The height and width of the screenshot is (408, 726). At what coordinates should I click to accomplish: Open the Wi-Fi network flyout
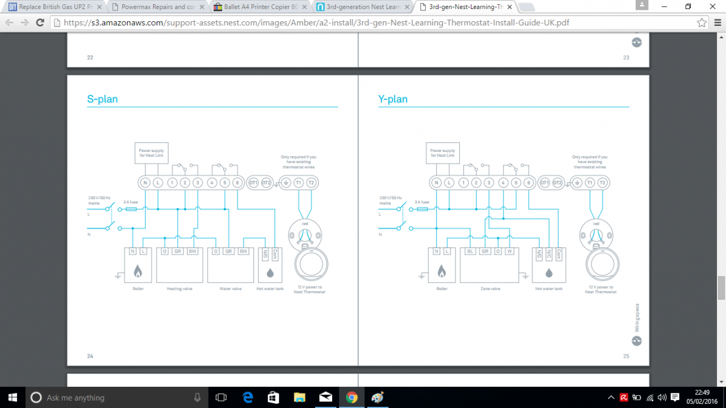pyautogui.click(x=650, y=397)
